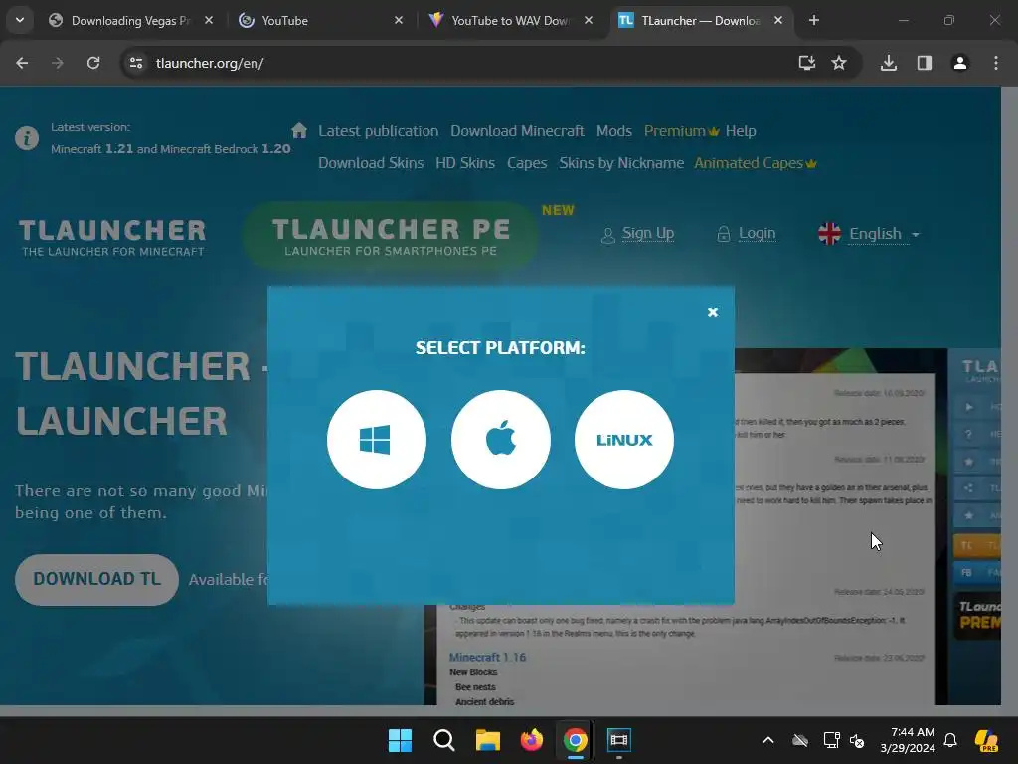Open the Mods menu item

point(613,131)
